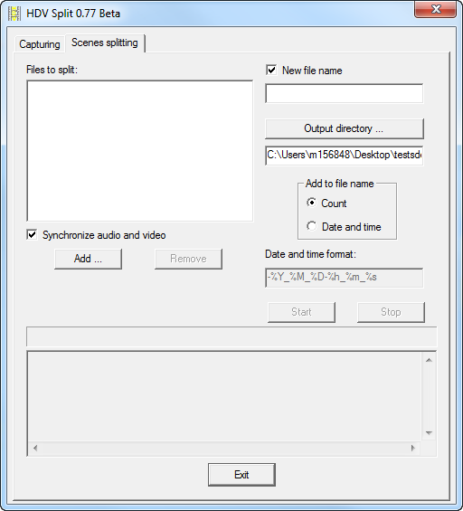This screenshot has height=511, width=463.
Task: Exit the application with the Exit button
Action: pos(241,475)
